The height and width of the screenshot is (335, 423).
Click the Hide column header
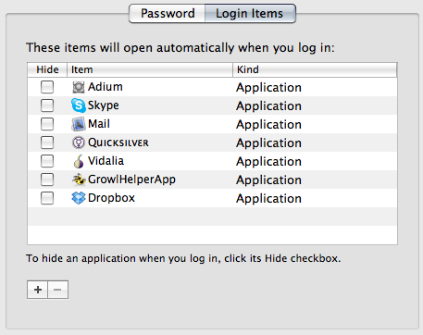(x=47, y=69)
